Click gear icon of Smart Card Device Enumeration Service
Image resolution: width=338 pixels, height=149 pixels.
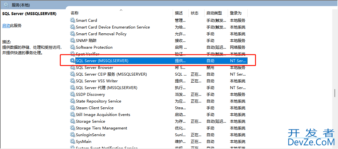72,27
